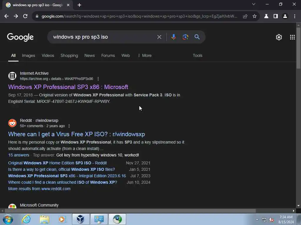The width and height of the screenshot is (301, 225).
Task: Open 'Original Windows XP Home Edition SP3 ISO - Reddit'
Action: [x=57, y=163]
